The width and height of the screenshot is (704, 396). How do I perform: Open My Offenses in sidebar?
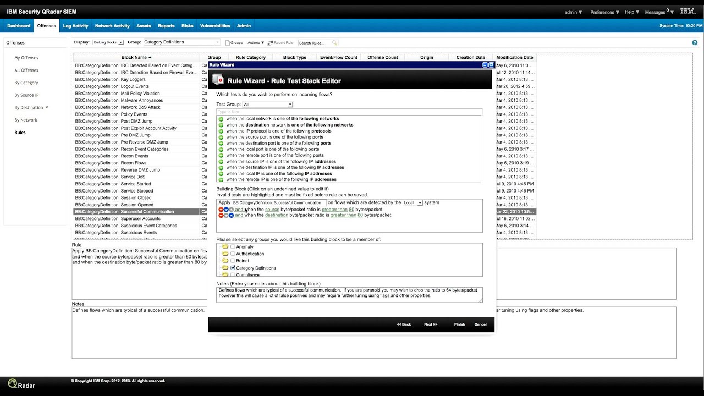(26, 58)
